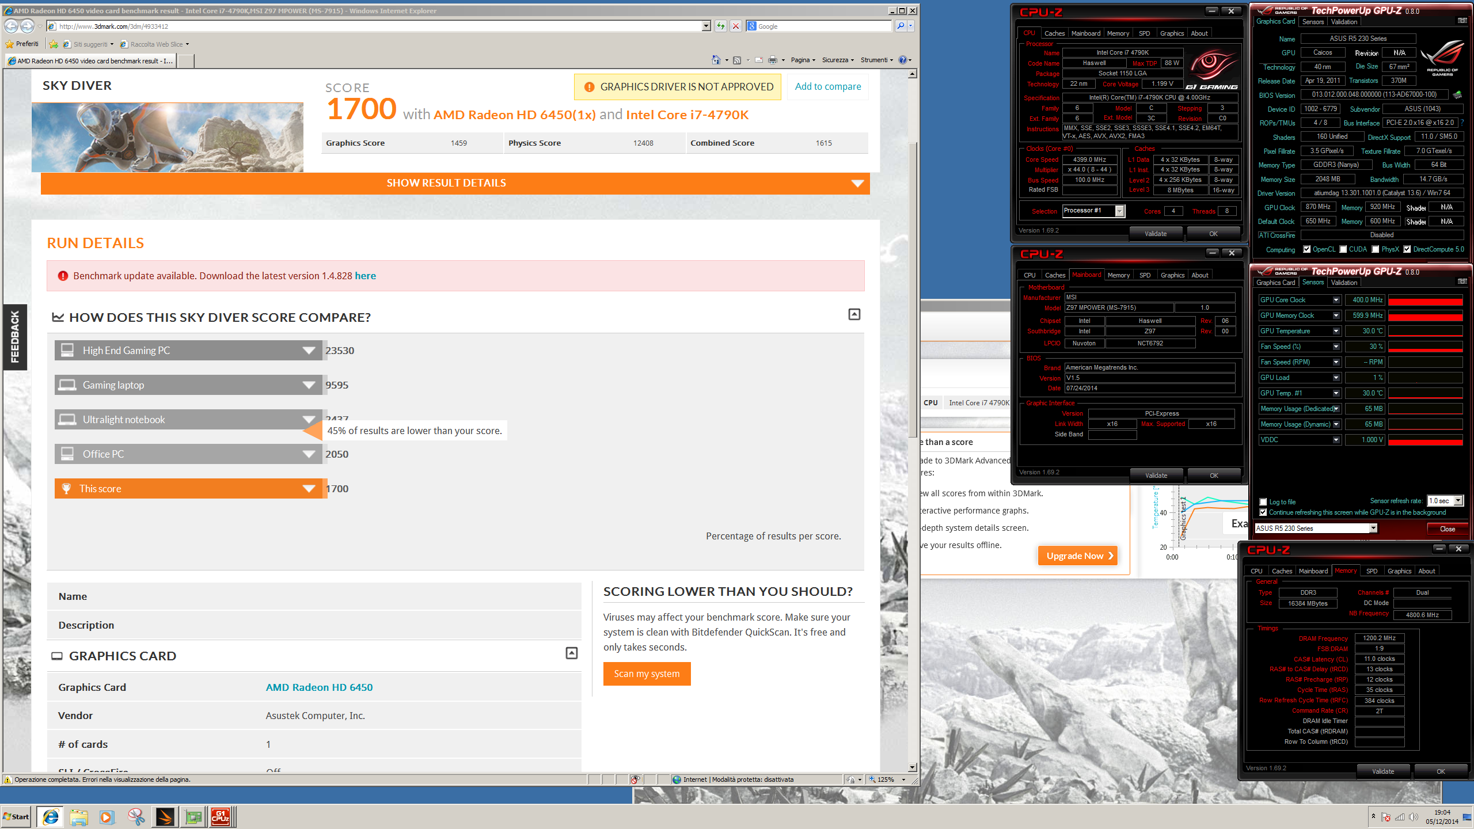This screenshot has width=1474, height=829.
Task: Enable Log to file checkbox
Action: click(x=1263, y=502)
